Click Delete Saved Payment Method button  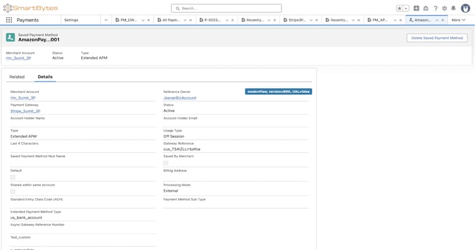pos(436,38)
